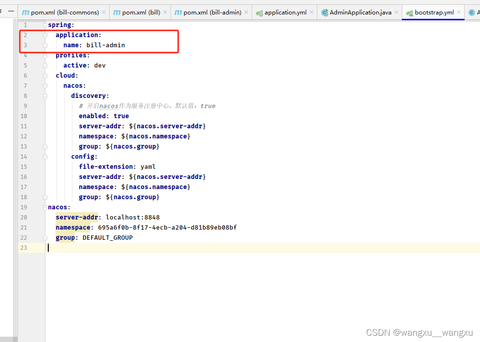Image resolution: width=480 pixels, height=342 pixels.
Task: Click line number 23 in the gutter
Action: [24, 248]
